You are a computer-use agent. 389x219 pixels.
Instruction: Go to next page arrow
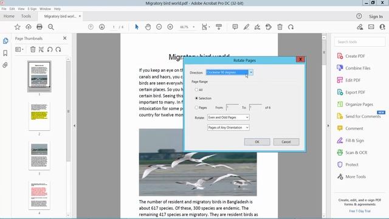point(102,27)
